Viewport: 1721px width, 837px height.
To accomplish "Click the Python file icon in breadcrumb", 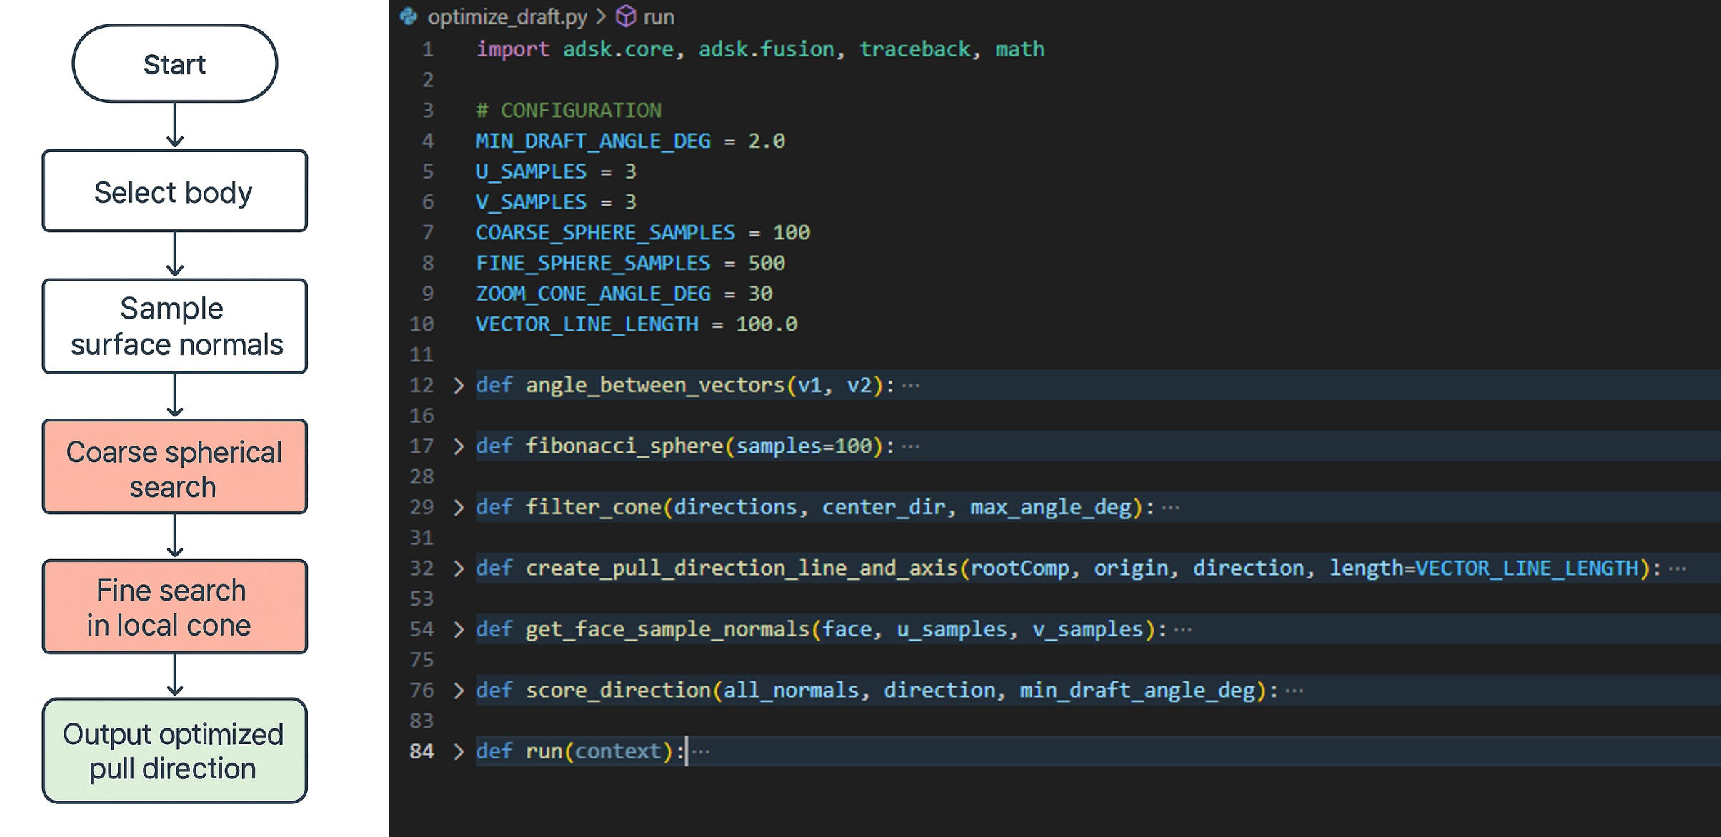I will (409, 16).
